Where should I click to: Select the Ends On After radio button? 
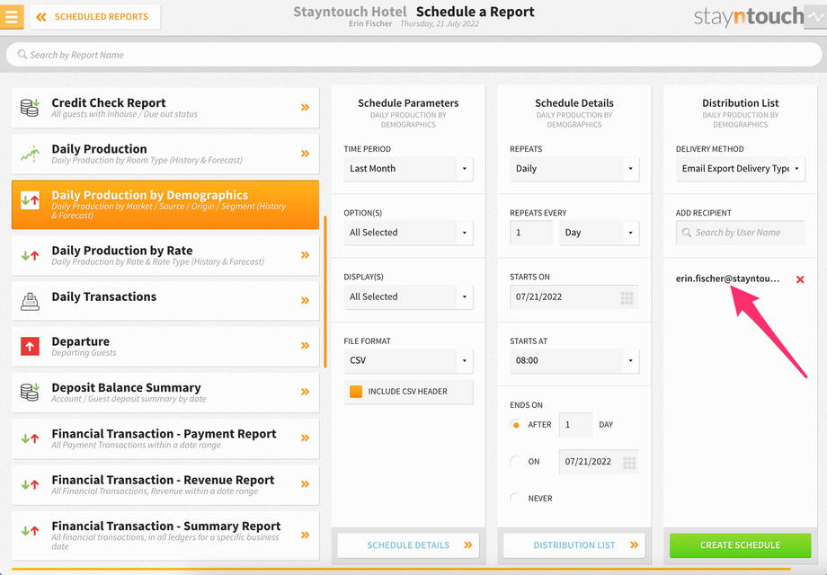tap(516, 425)
